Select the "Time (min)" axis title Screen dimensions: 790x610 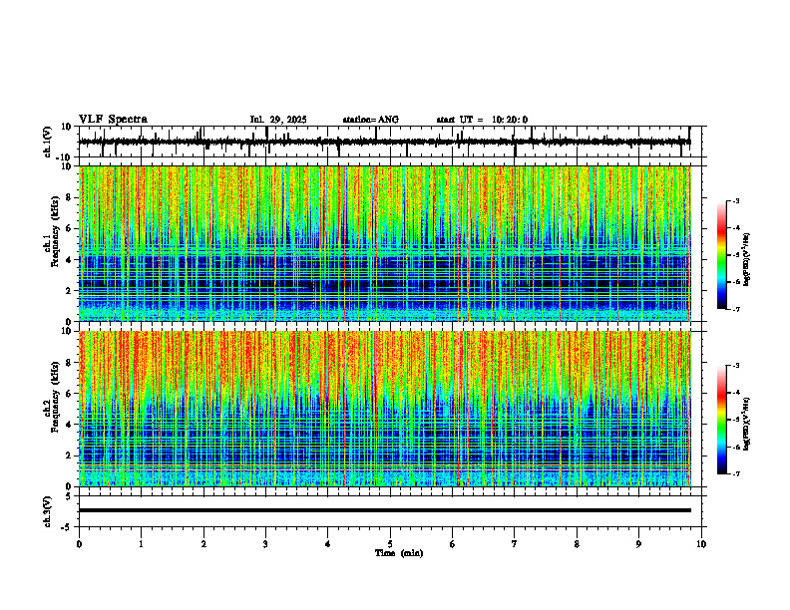[x=399, y=553]
